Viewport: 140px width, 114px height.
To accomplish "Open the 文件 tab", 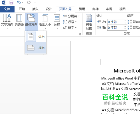I will click(7, 9).
